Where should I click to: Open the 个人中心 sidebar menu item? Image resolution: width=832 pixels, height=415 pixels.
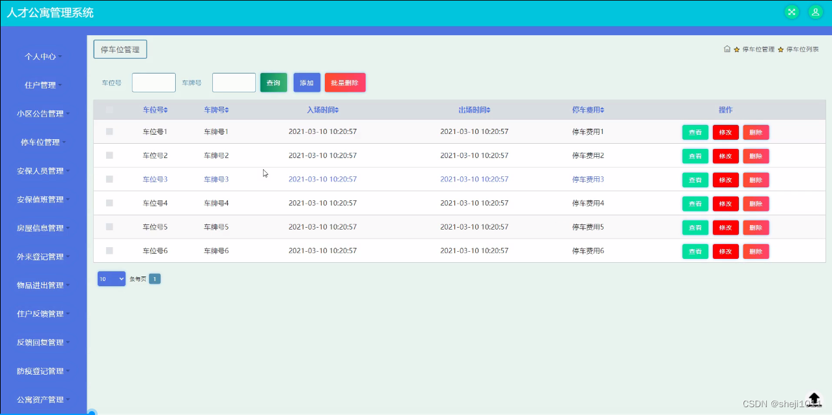point(42,56)
